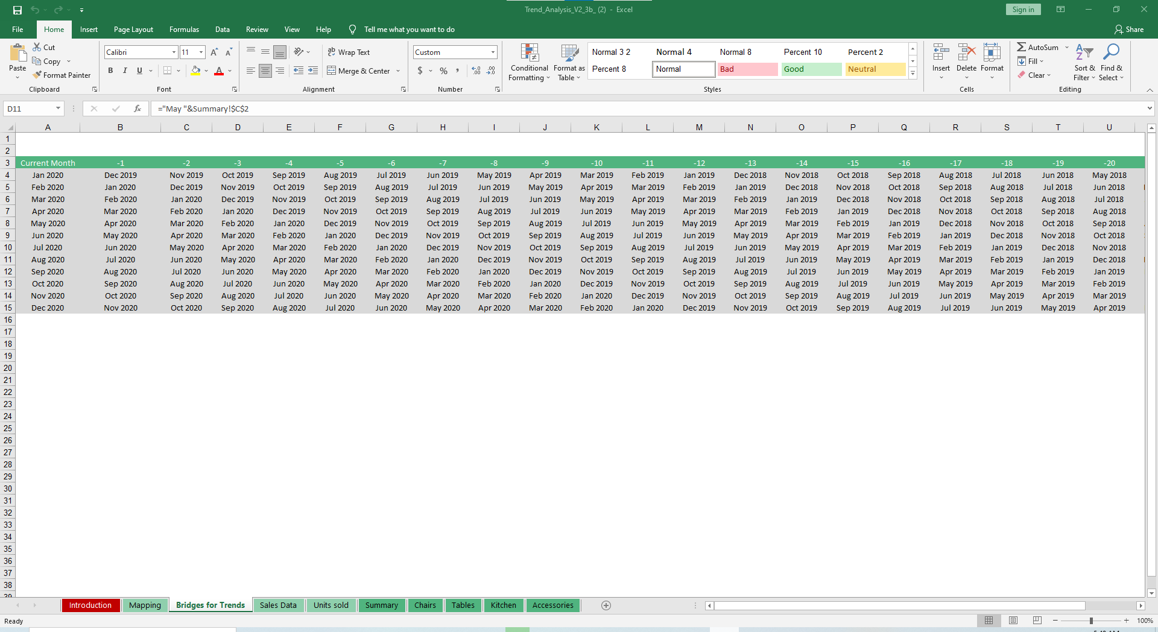
Task: Click the Format Painter icon
Action: coord(37,75)
